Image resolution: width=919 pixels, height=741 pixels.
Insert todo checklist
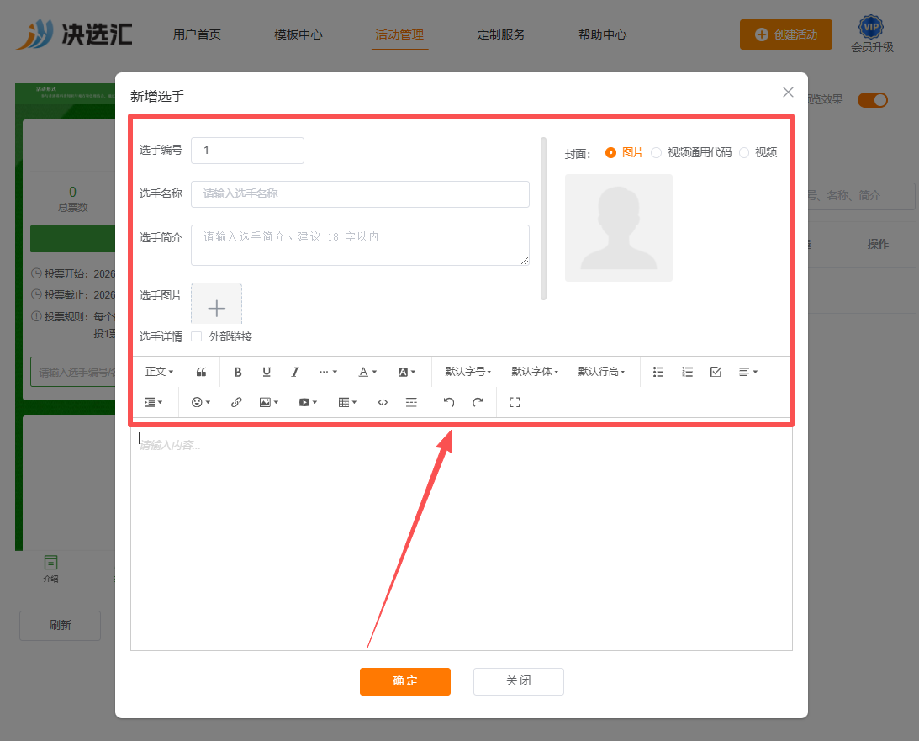(x=716, y=372)
